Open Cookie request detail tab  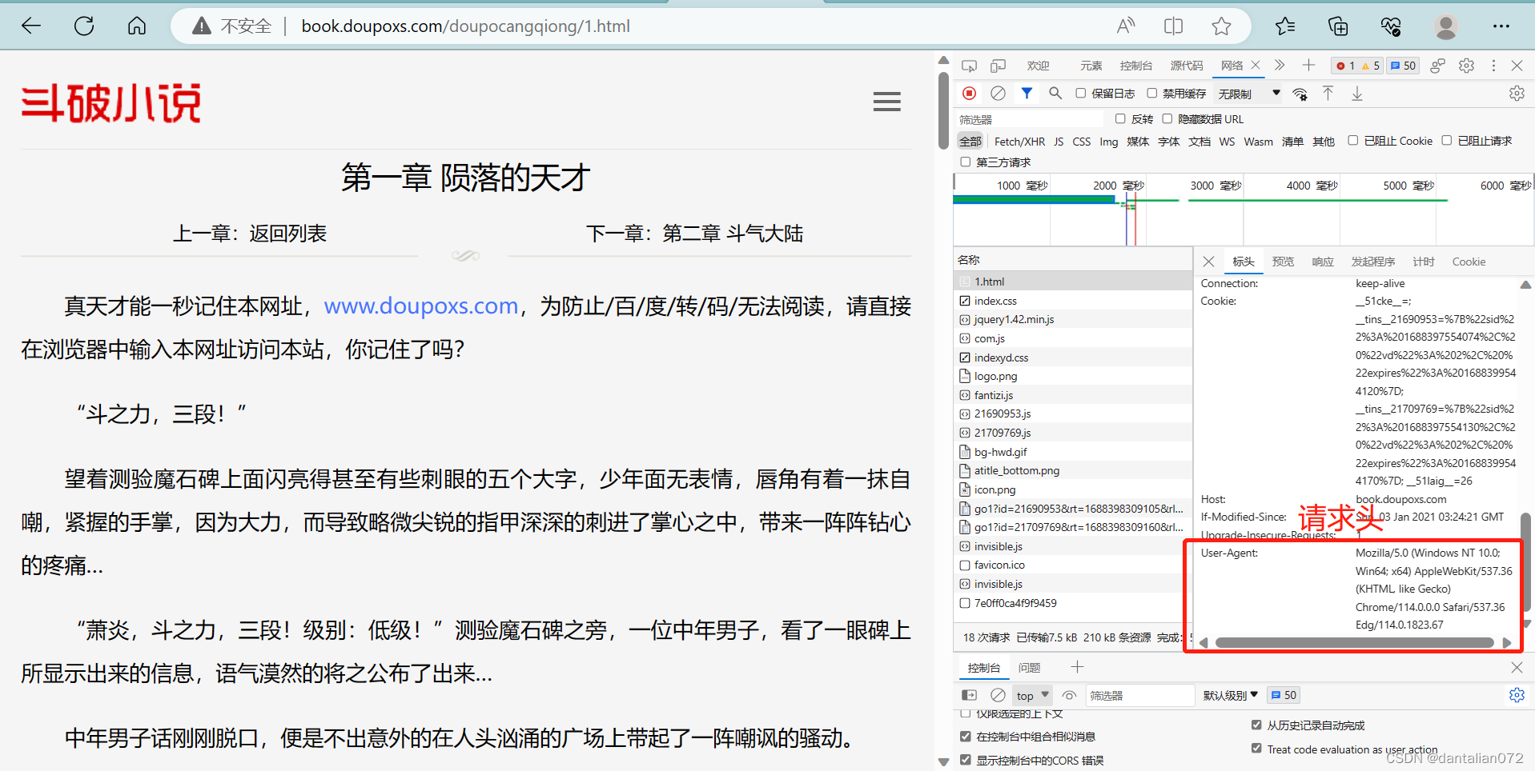click(1469, 262)
